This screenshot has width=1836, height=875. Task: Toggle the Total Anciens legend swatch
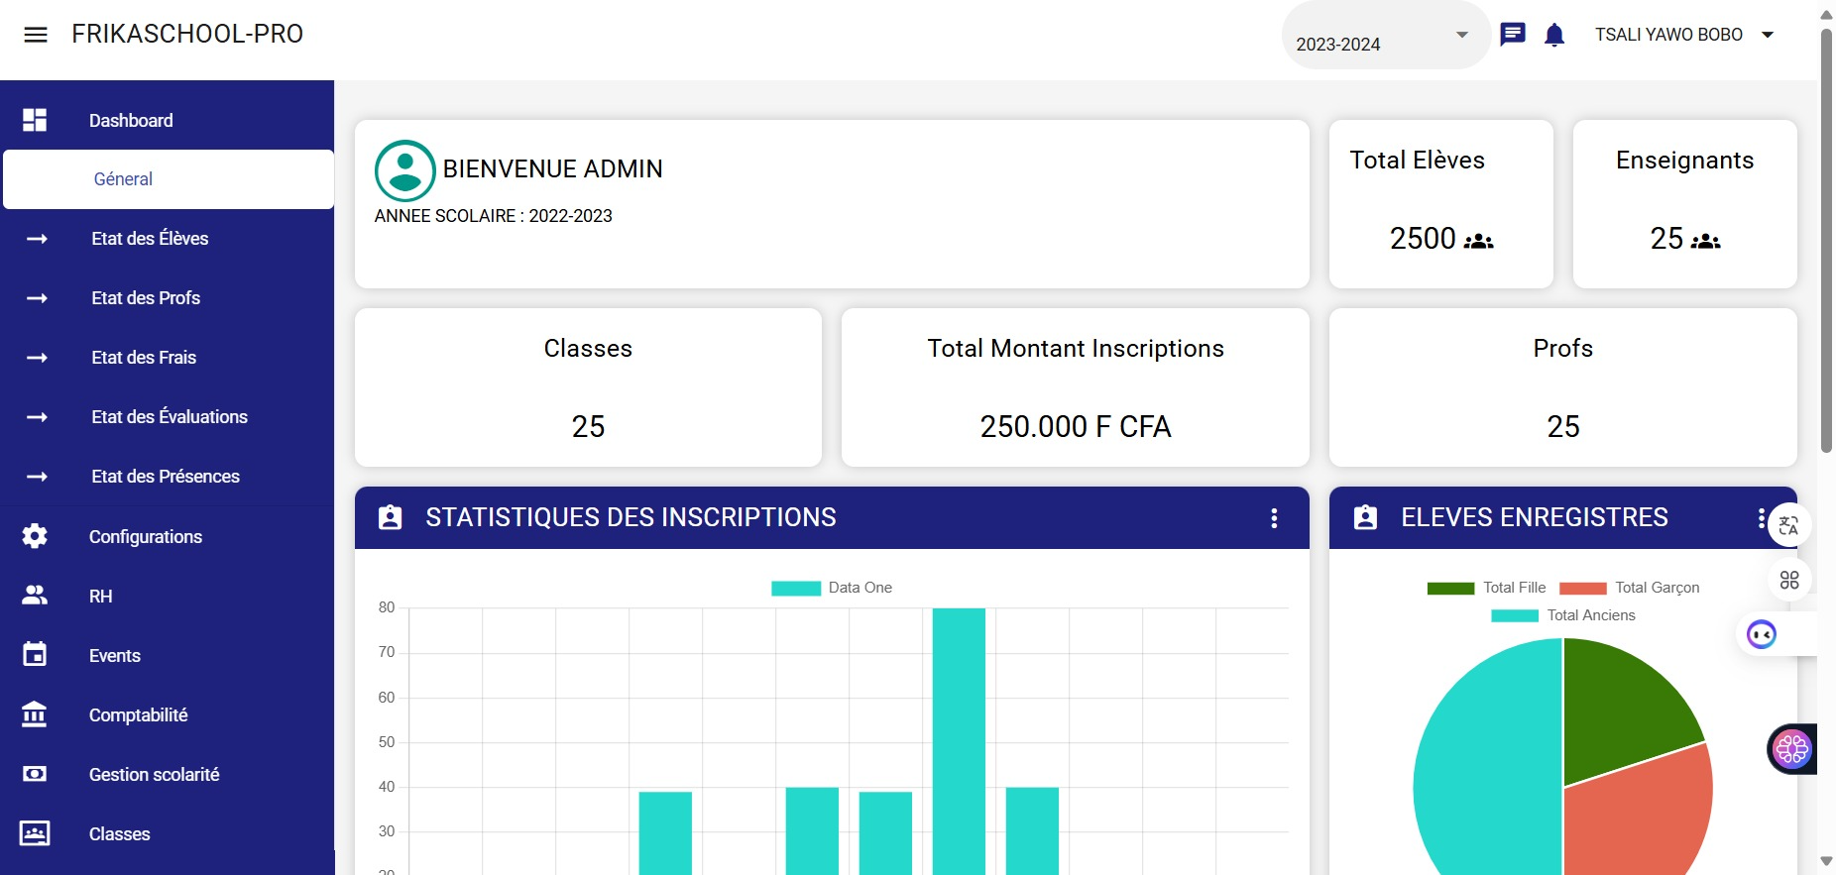click(1515, 615)
